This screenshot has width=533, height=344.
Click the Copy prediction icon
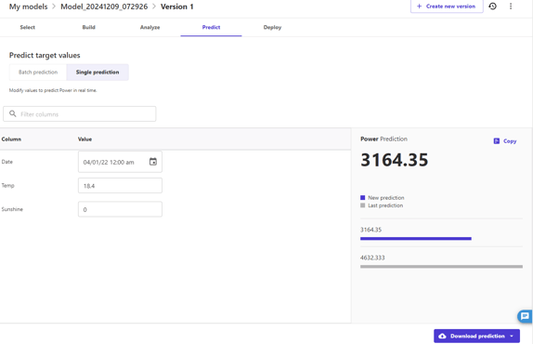(497, 141)
